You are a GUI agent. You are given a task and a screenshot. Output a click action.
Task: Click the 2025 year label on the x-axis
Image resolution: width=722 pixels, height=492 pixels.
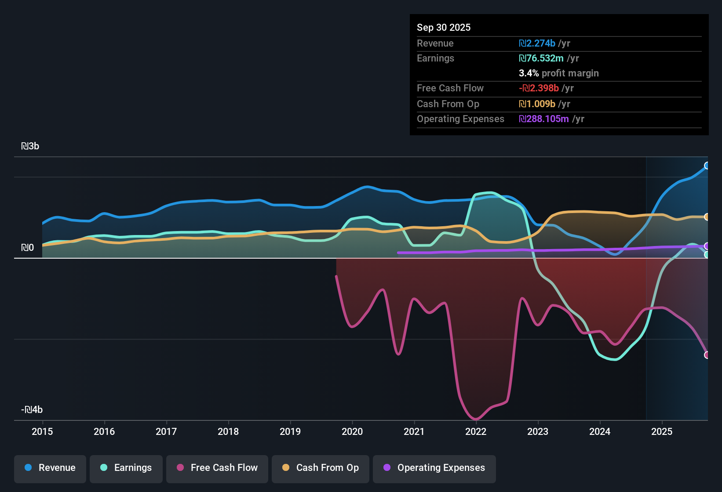pyautogui.click(x=663, y=432)
